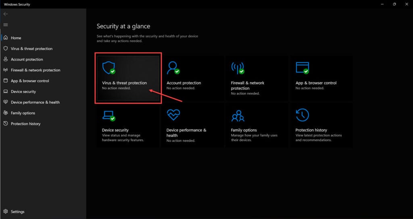
Task: Click 'No action needed.' under Device performance & health
Action: [x=181, y=140]
